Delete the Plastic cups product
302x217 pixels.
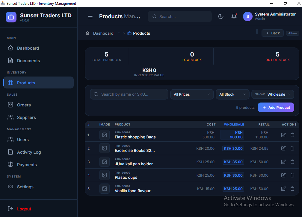pyautogui.click(x=292, y=175)
